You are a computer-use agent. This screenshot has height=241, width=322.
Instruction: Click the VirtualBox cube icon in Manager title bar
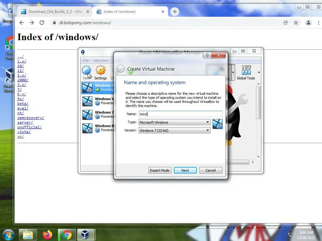pyautogui.click(x=83, y=52)
